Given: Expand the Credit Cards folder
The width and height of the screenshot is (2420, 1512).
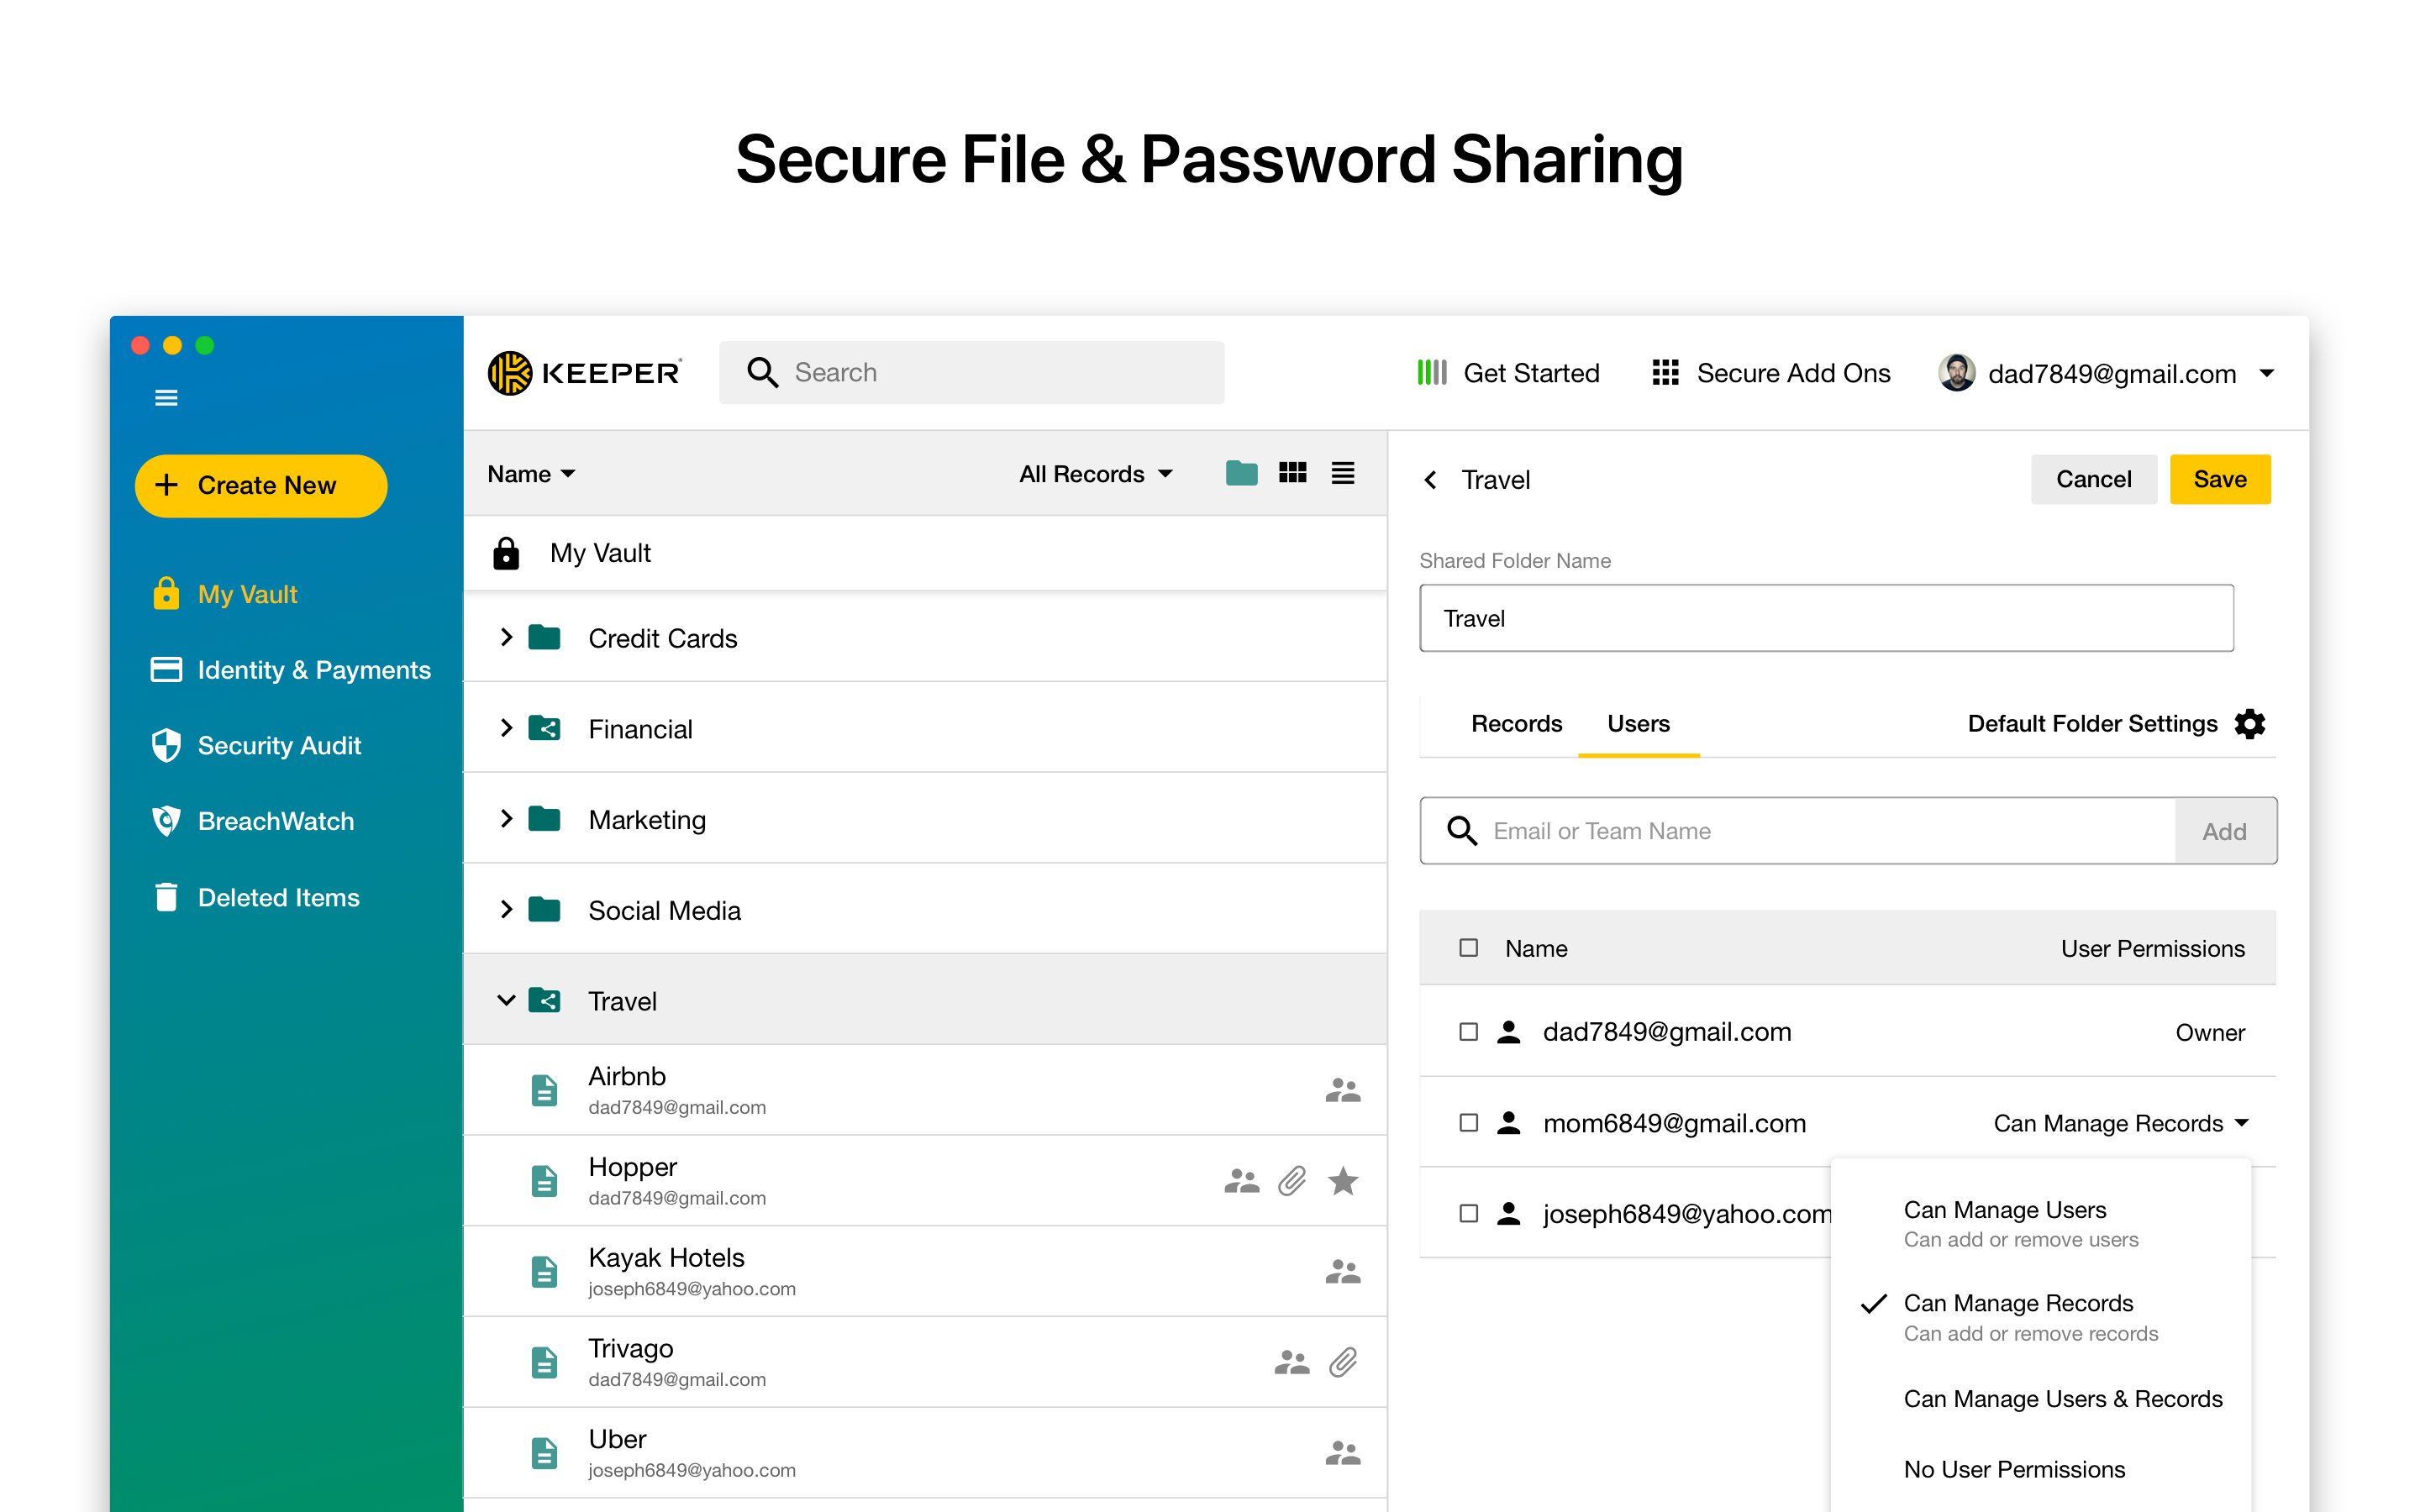Looking at the screenshot, I should [x=506, y=637].
